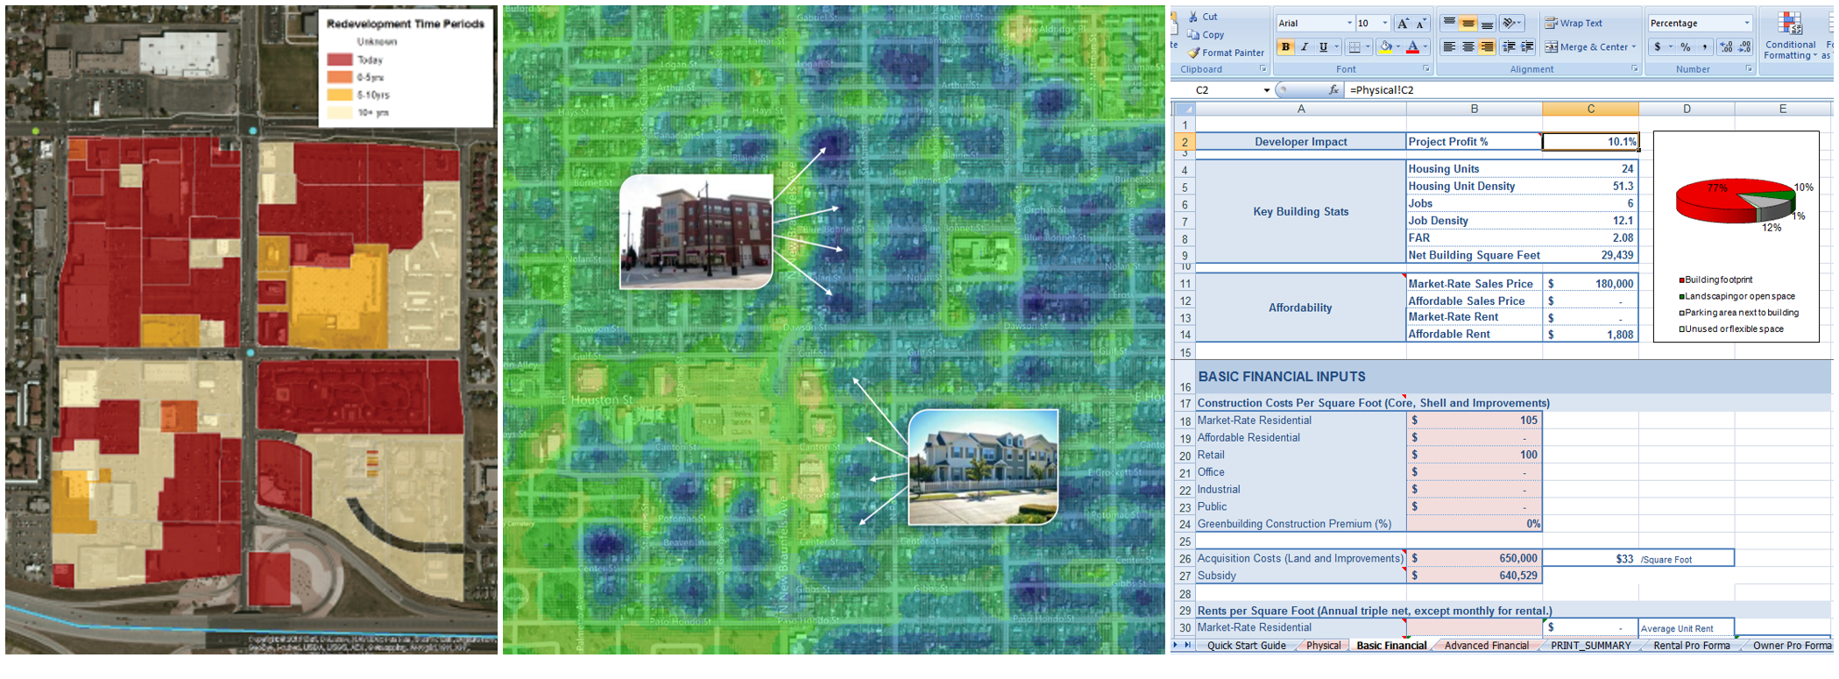Switch to Advanced Financial sheet tab

click(1486, 646)
